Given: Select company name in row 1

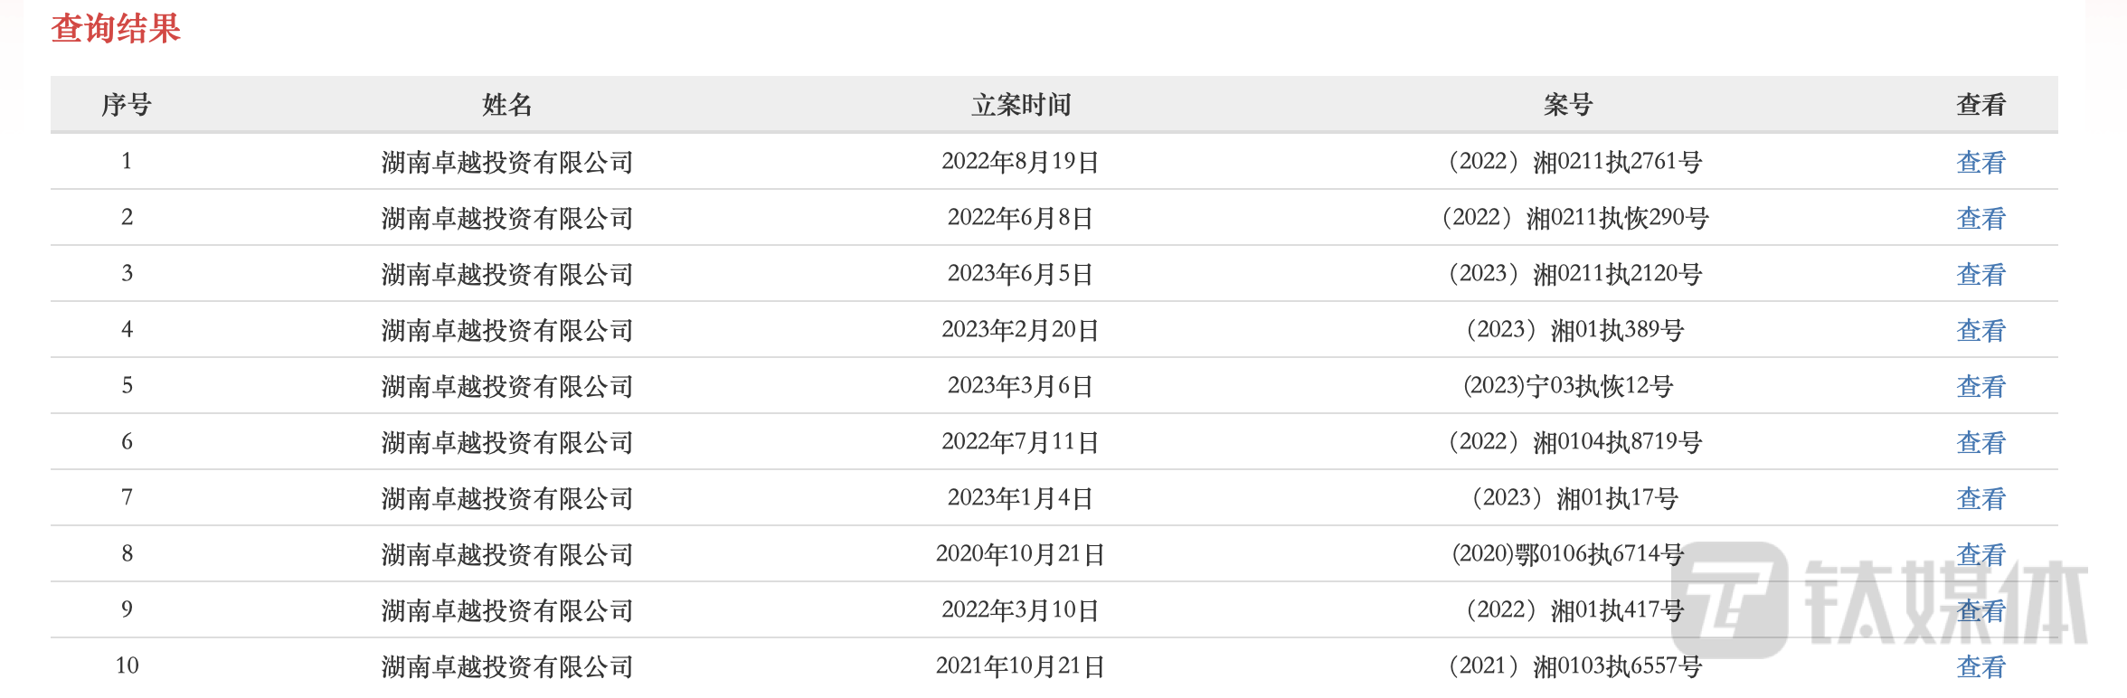Looking at the screenshot, I should pos(507,162).
